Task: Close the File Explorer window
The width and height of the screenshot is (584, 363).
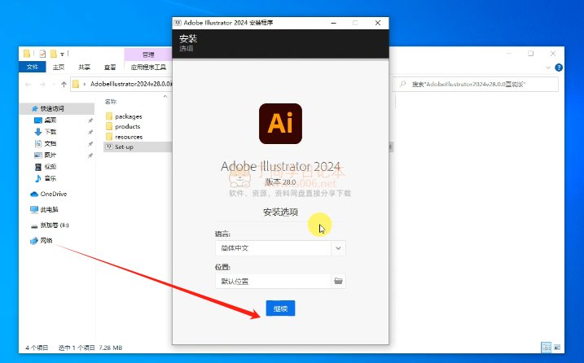Action: [x=553, y=54]
